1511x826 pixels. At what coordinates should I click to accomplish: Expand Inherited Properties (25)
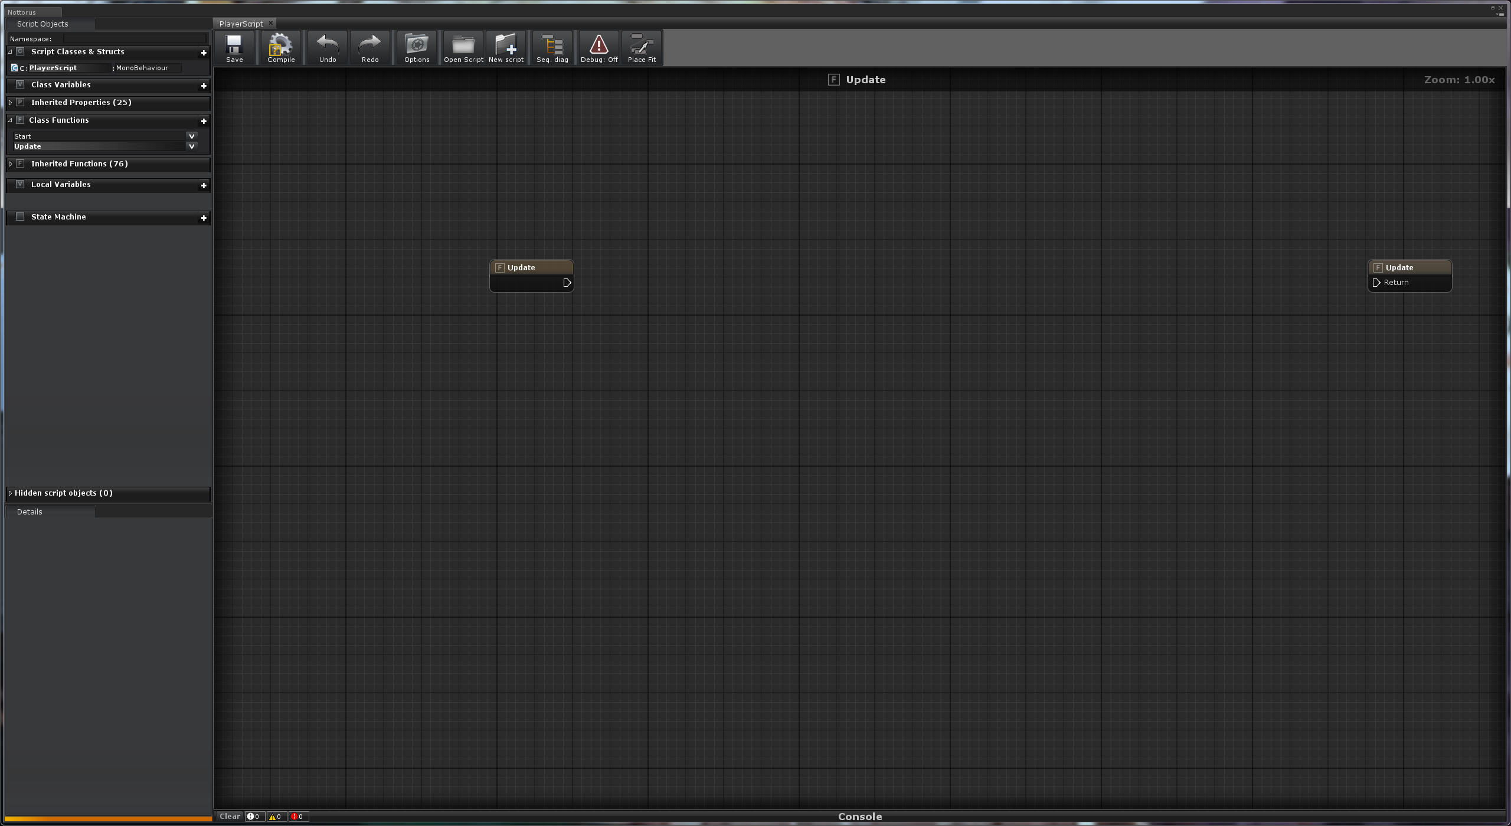click(x=10, y=103)
